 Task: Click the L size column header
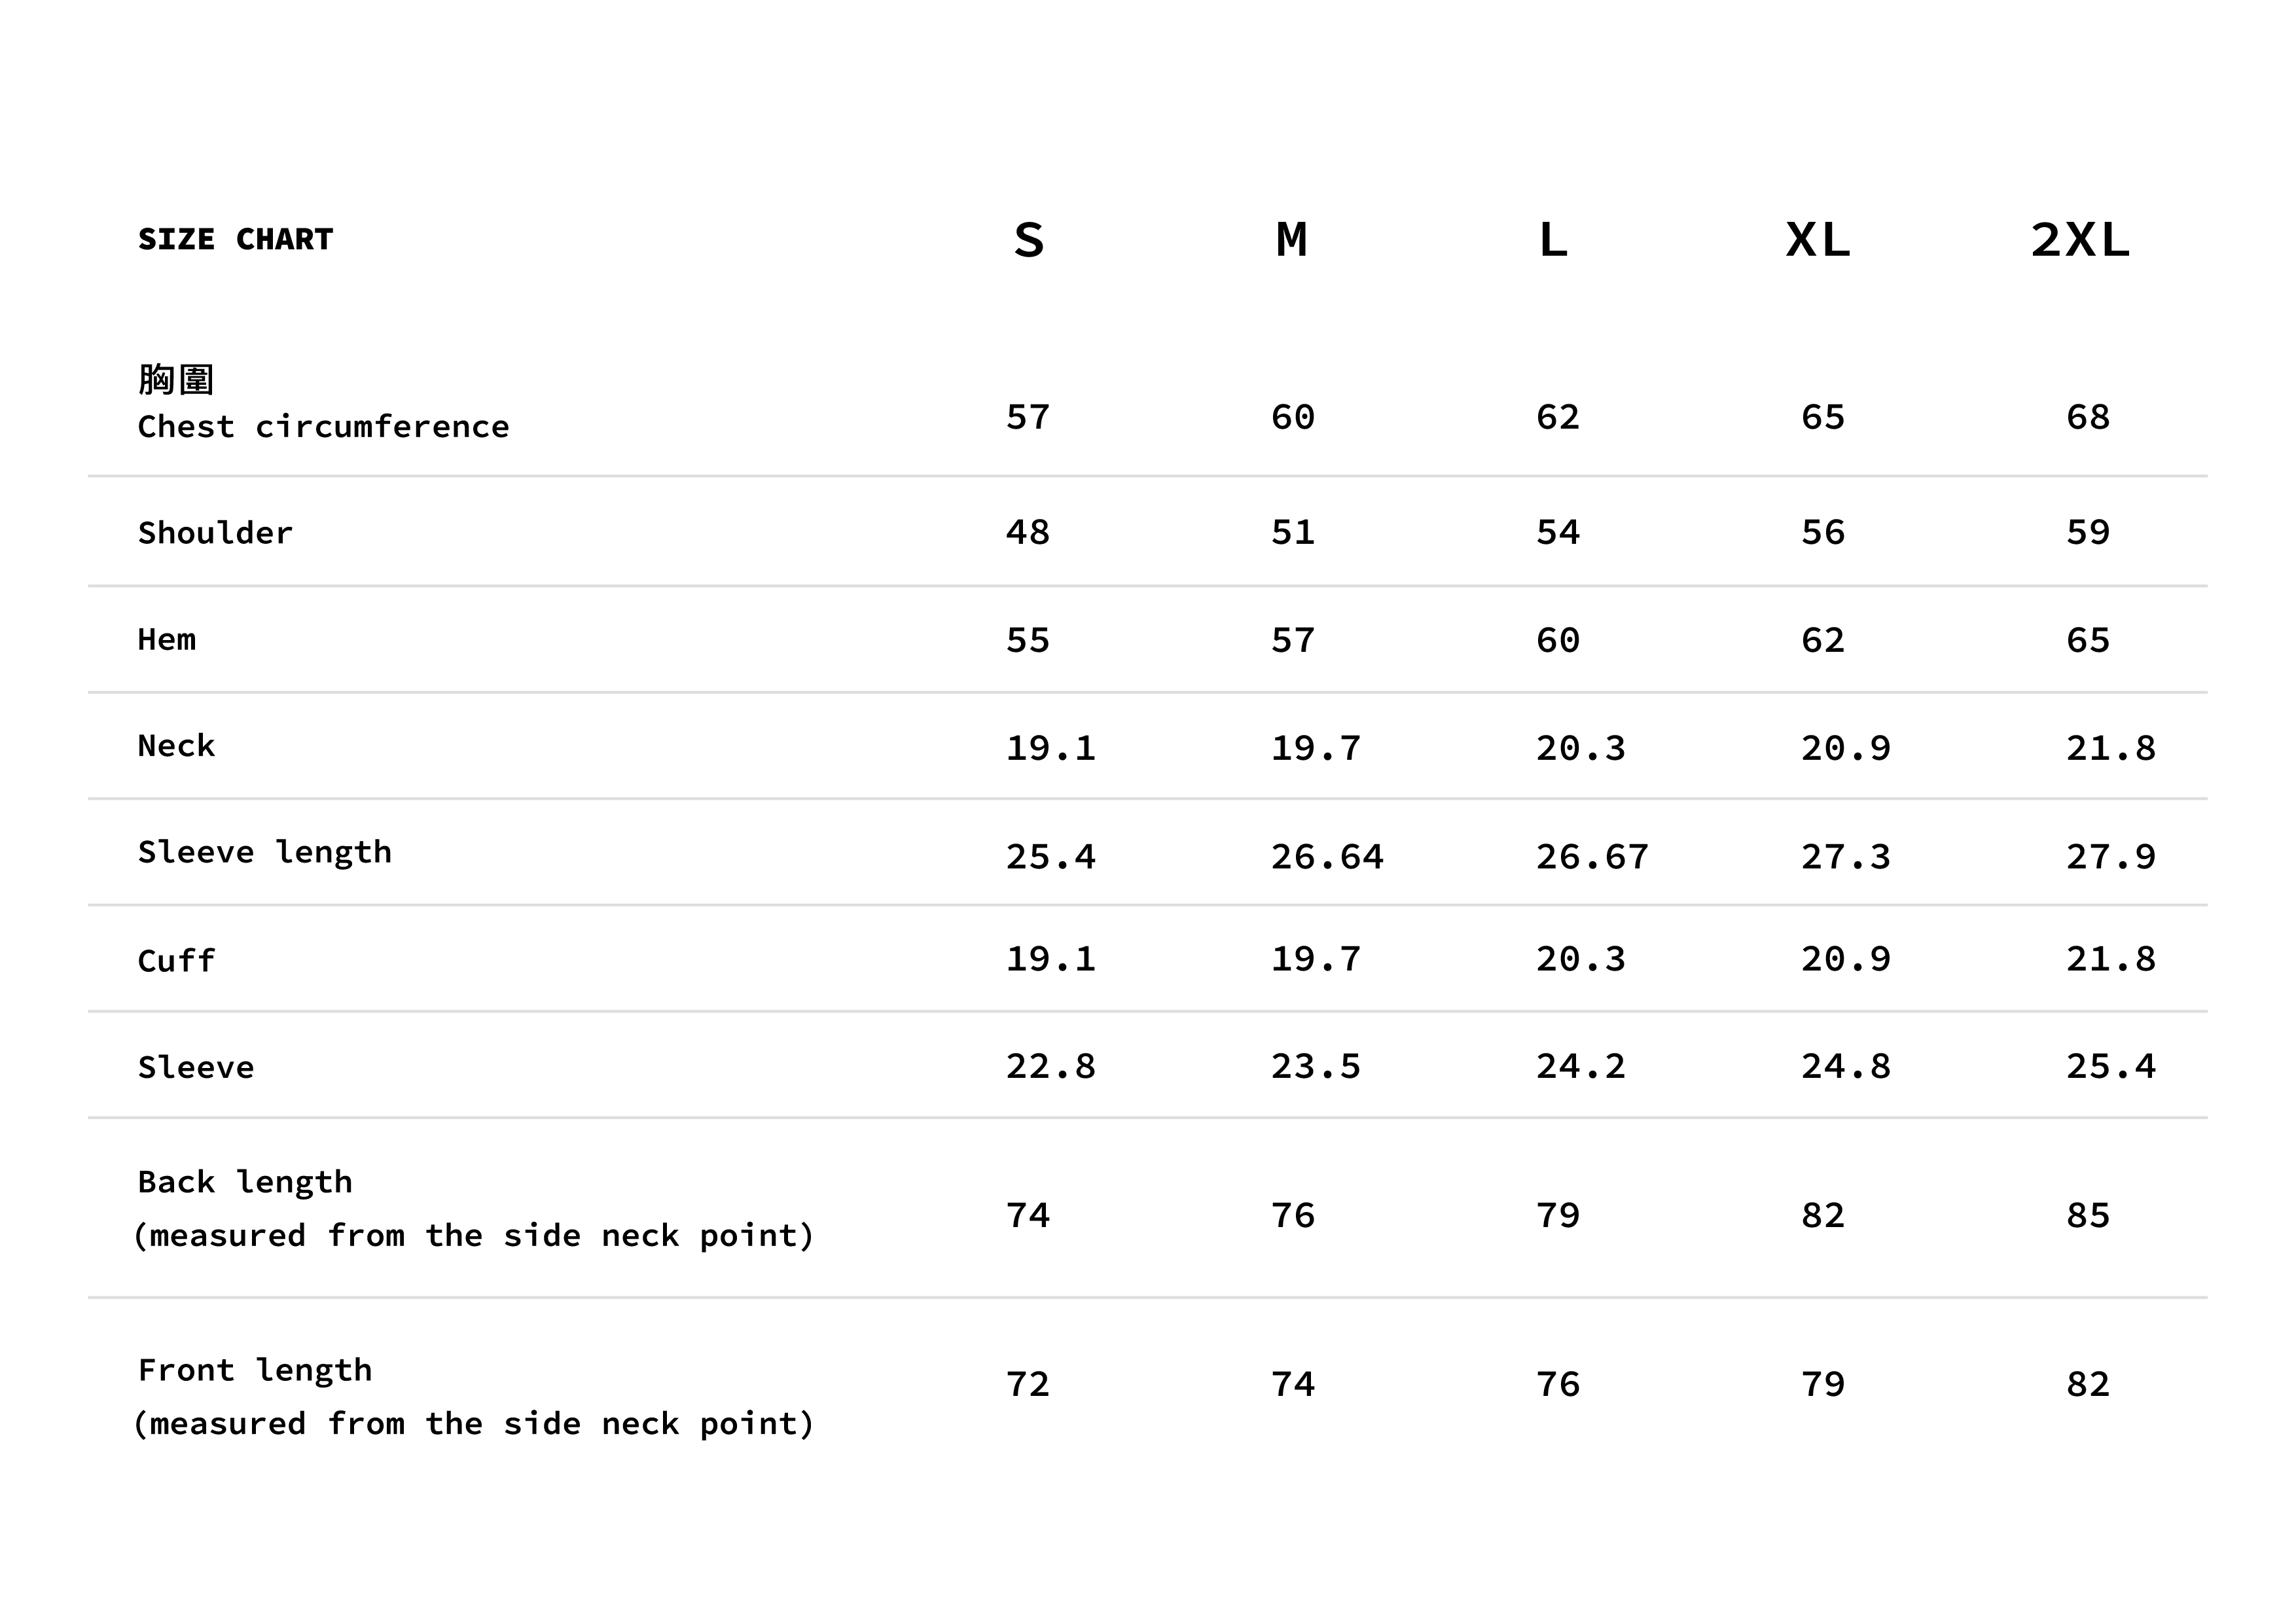1553,241
